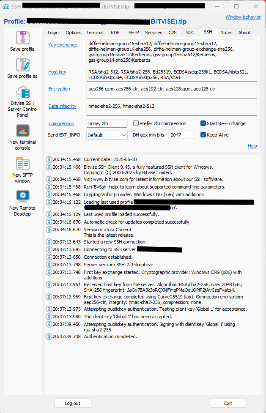Open a New SFTP window

pos(22,164)
